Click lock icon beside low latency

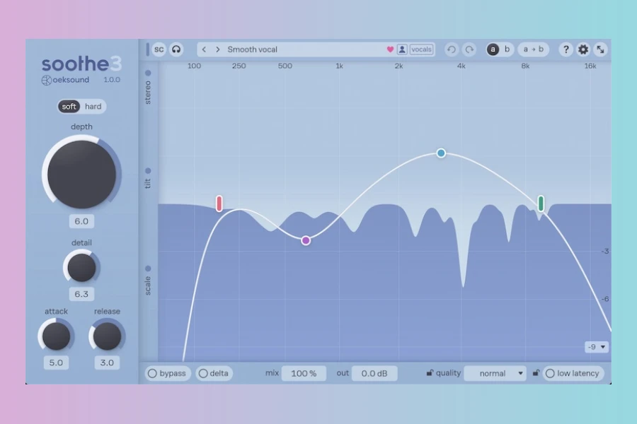(x=536, y=372)
